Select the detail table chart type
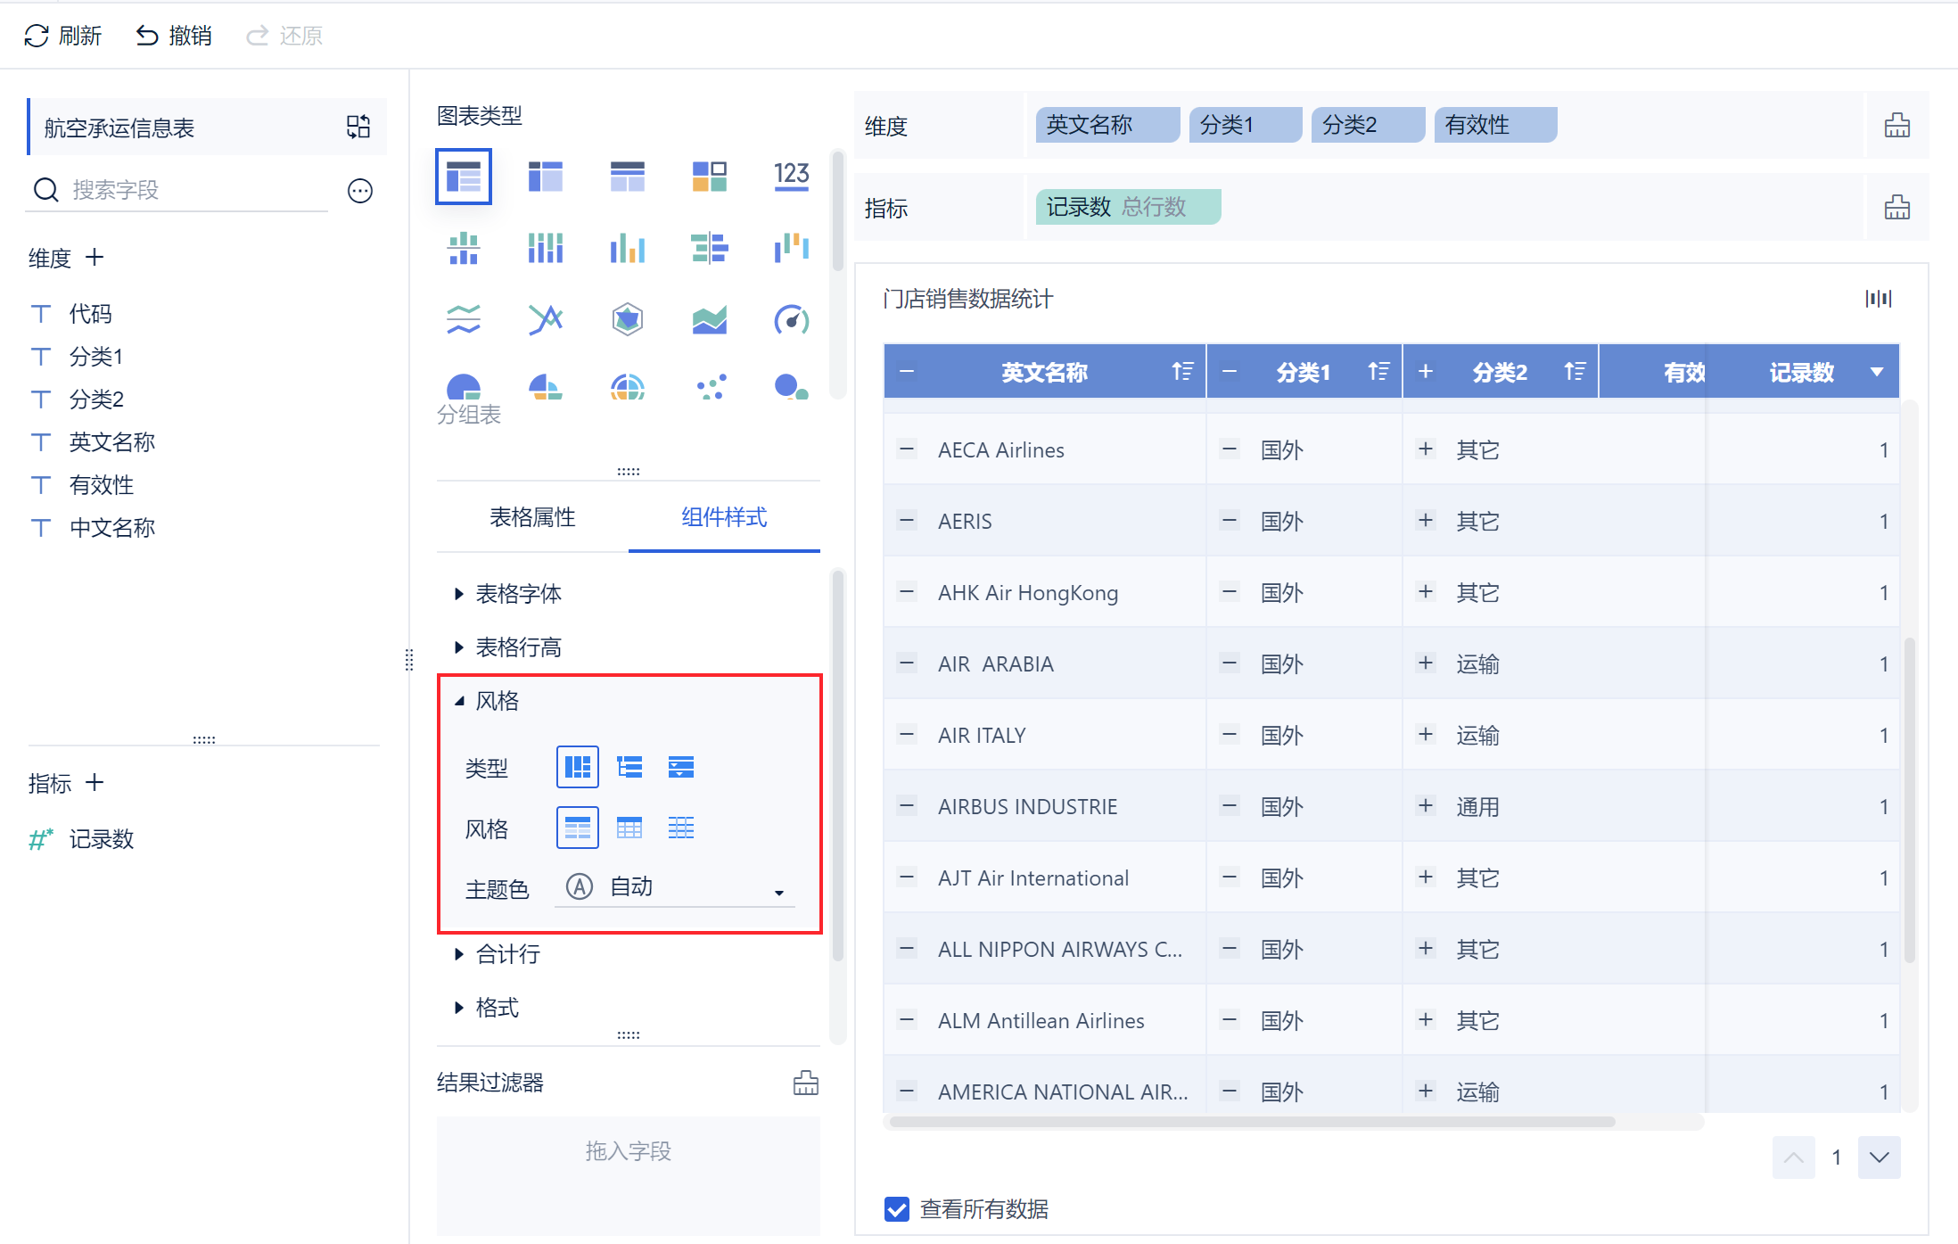 click(627, 177)
